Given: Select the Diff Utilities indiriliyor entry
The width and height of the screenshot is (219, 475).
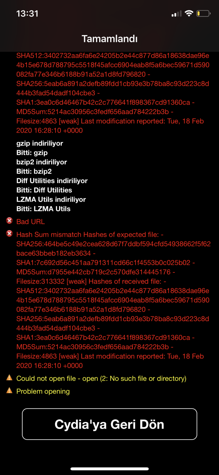Looking at the screenshot, I should pos(51,180).
